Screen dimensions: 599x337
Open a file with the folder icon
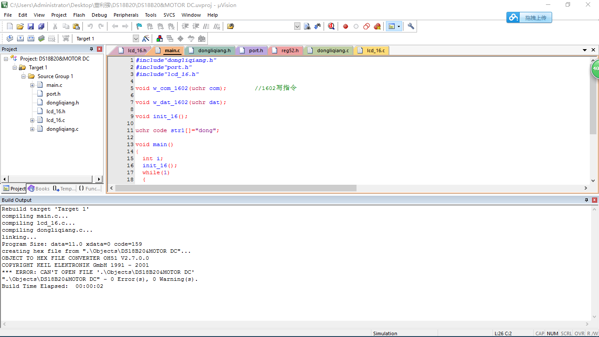tap(20, 26)
